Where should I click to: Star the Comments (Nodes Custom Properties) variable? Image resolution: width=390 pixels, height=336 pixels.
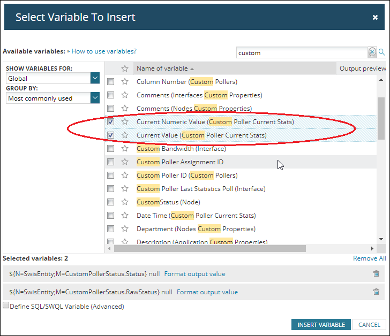tap(125, 109)
